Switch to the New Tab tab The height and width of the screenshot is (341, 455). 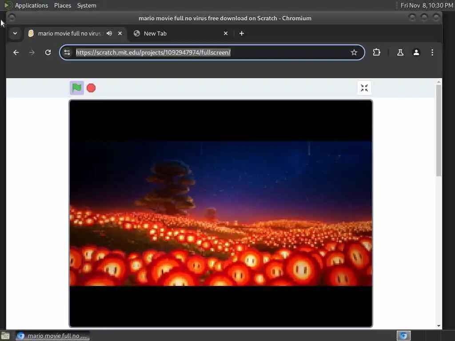tap(181, 33)
